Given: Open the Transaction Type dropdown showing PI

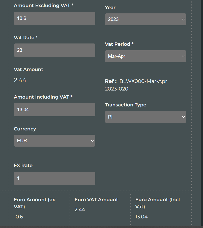Looking at the screenshot, I should [x=146, y=117].
